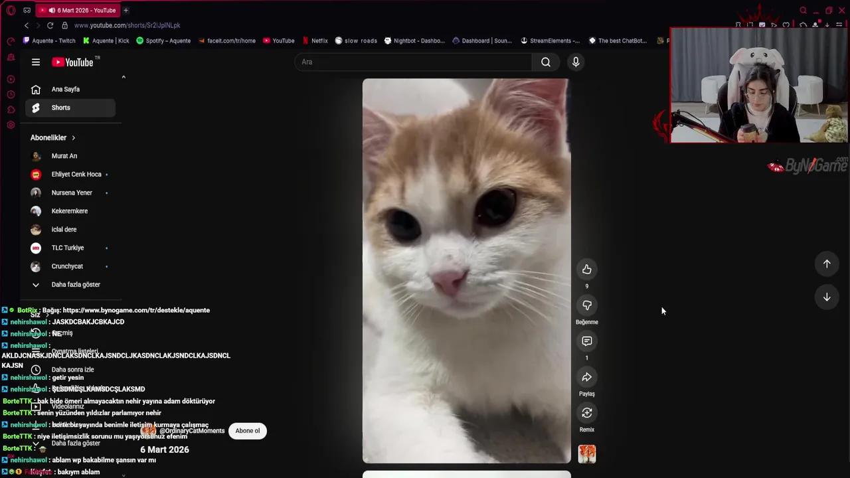Reload the page with the refresh icon
850x478 pixels.
point(50,25)
